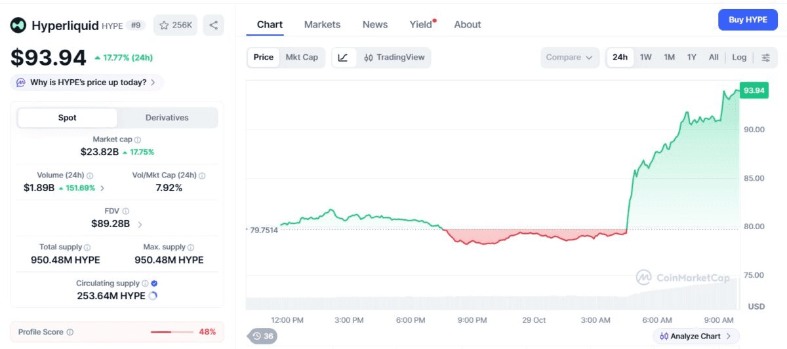Switch to Spot data
787x349 pixels.
(67, 118)
